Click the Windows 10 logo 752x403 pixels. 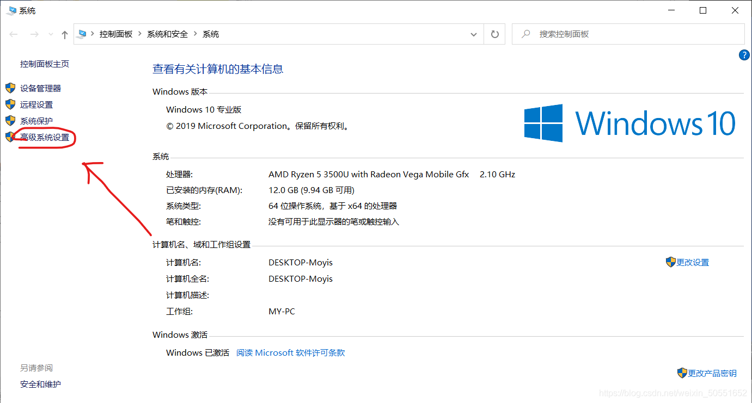(630, 123)
